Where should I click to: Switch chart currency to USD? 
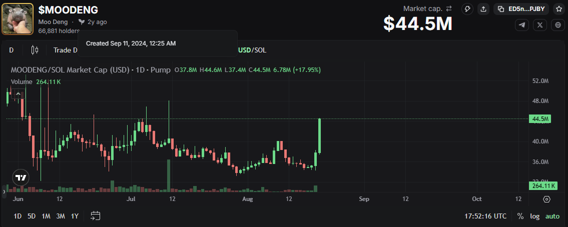coord(245,50)
